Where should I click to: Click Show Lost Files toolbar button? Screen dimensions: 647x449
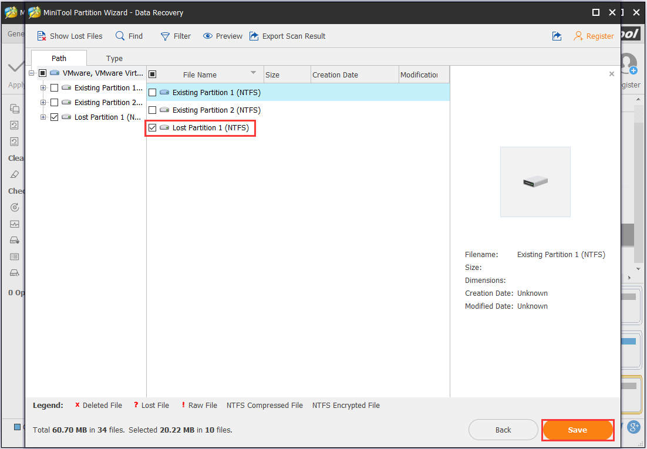pyautogui.click(x=70, y=36)
